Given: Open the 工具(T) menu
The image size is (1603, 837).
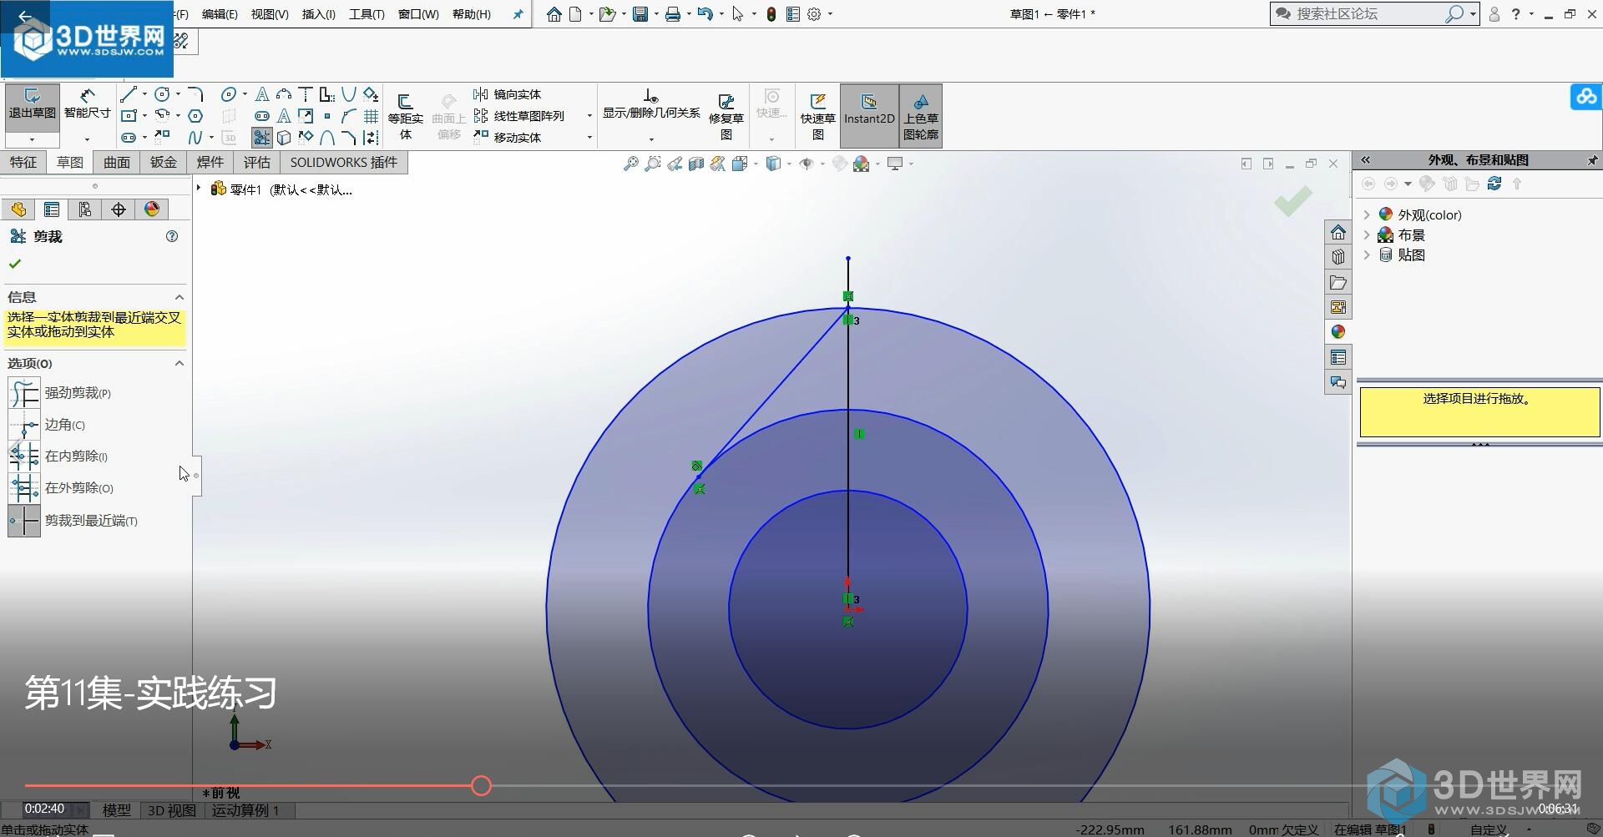Looking at the screenshot, I should click(367, 14).
